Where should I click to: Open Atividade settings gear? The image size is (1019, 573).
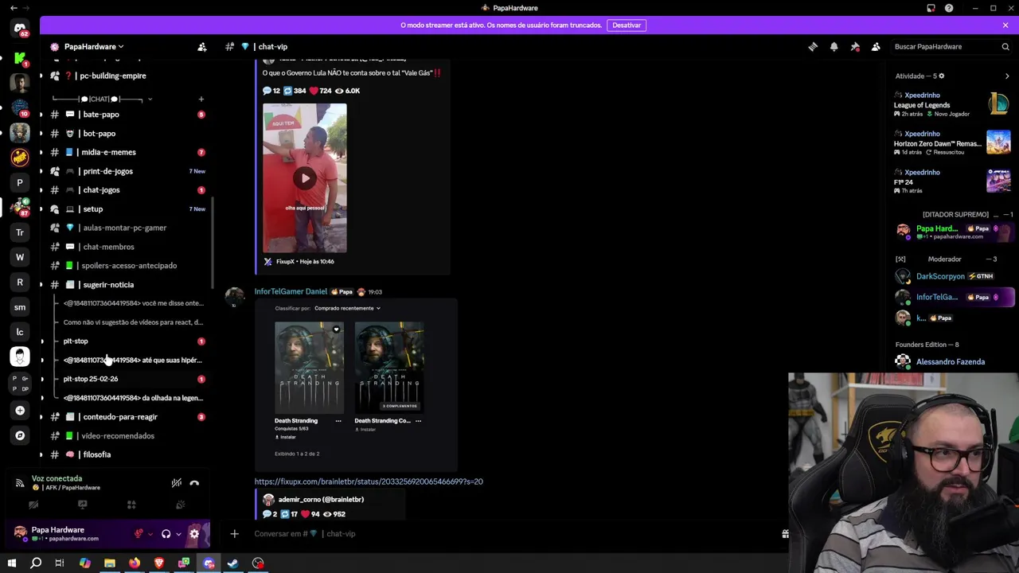tap(941, 76)
